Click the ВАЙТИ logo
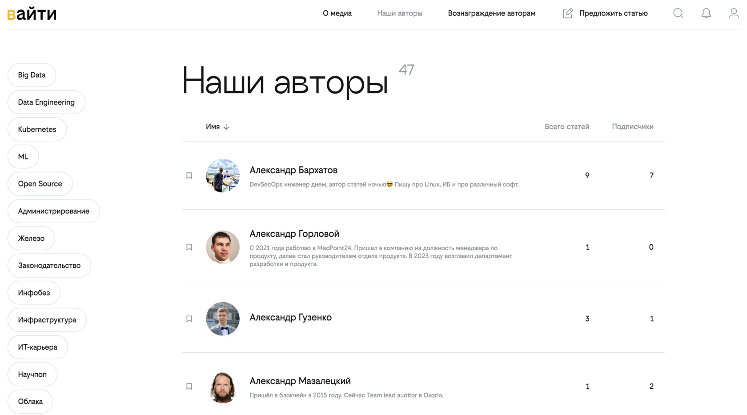Viewport: 747px width, 415px height. pyautogui.click(x=32, y=13)
